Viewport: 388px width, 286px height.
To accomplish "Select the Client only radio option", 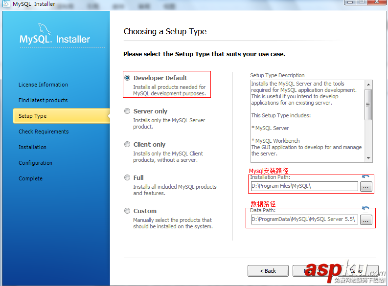I will tap(127, 144).
